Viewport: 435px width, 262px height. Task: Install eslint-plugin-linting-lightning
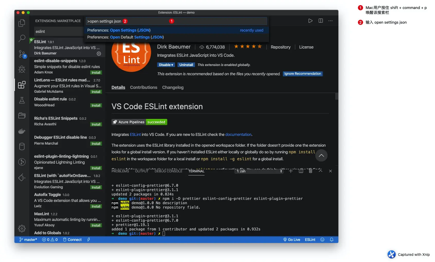pyautogui.click(x=96, y=168)
